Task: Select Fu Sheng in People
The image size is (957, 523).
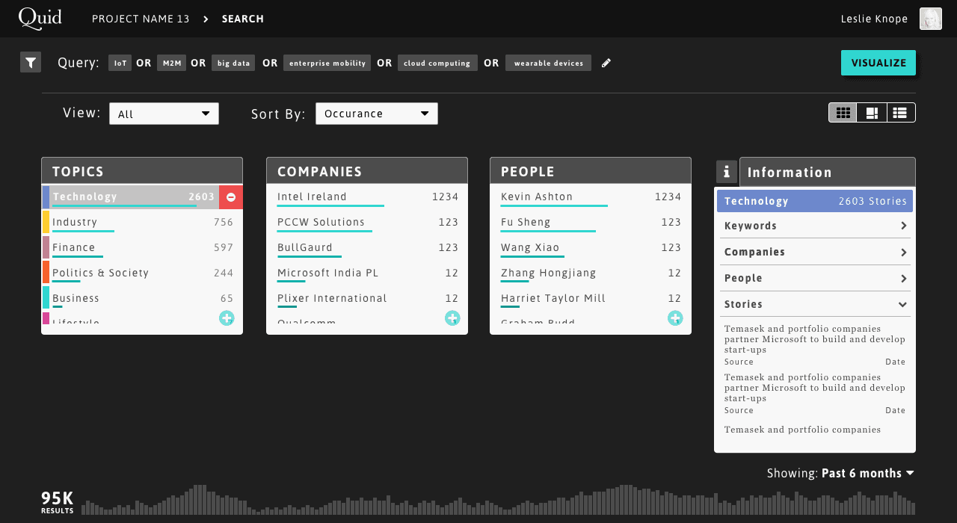Action: pyautogui.click(x=591, y=223)
